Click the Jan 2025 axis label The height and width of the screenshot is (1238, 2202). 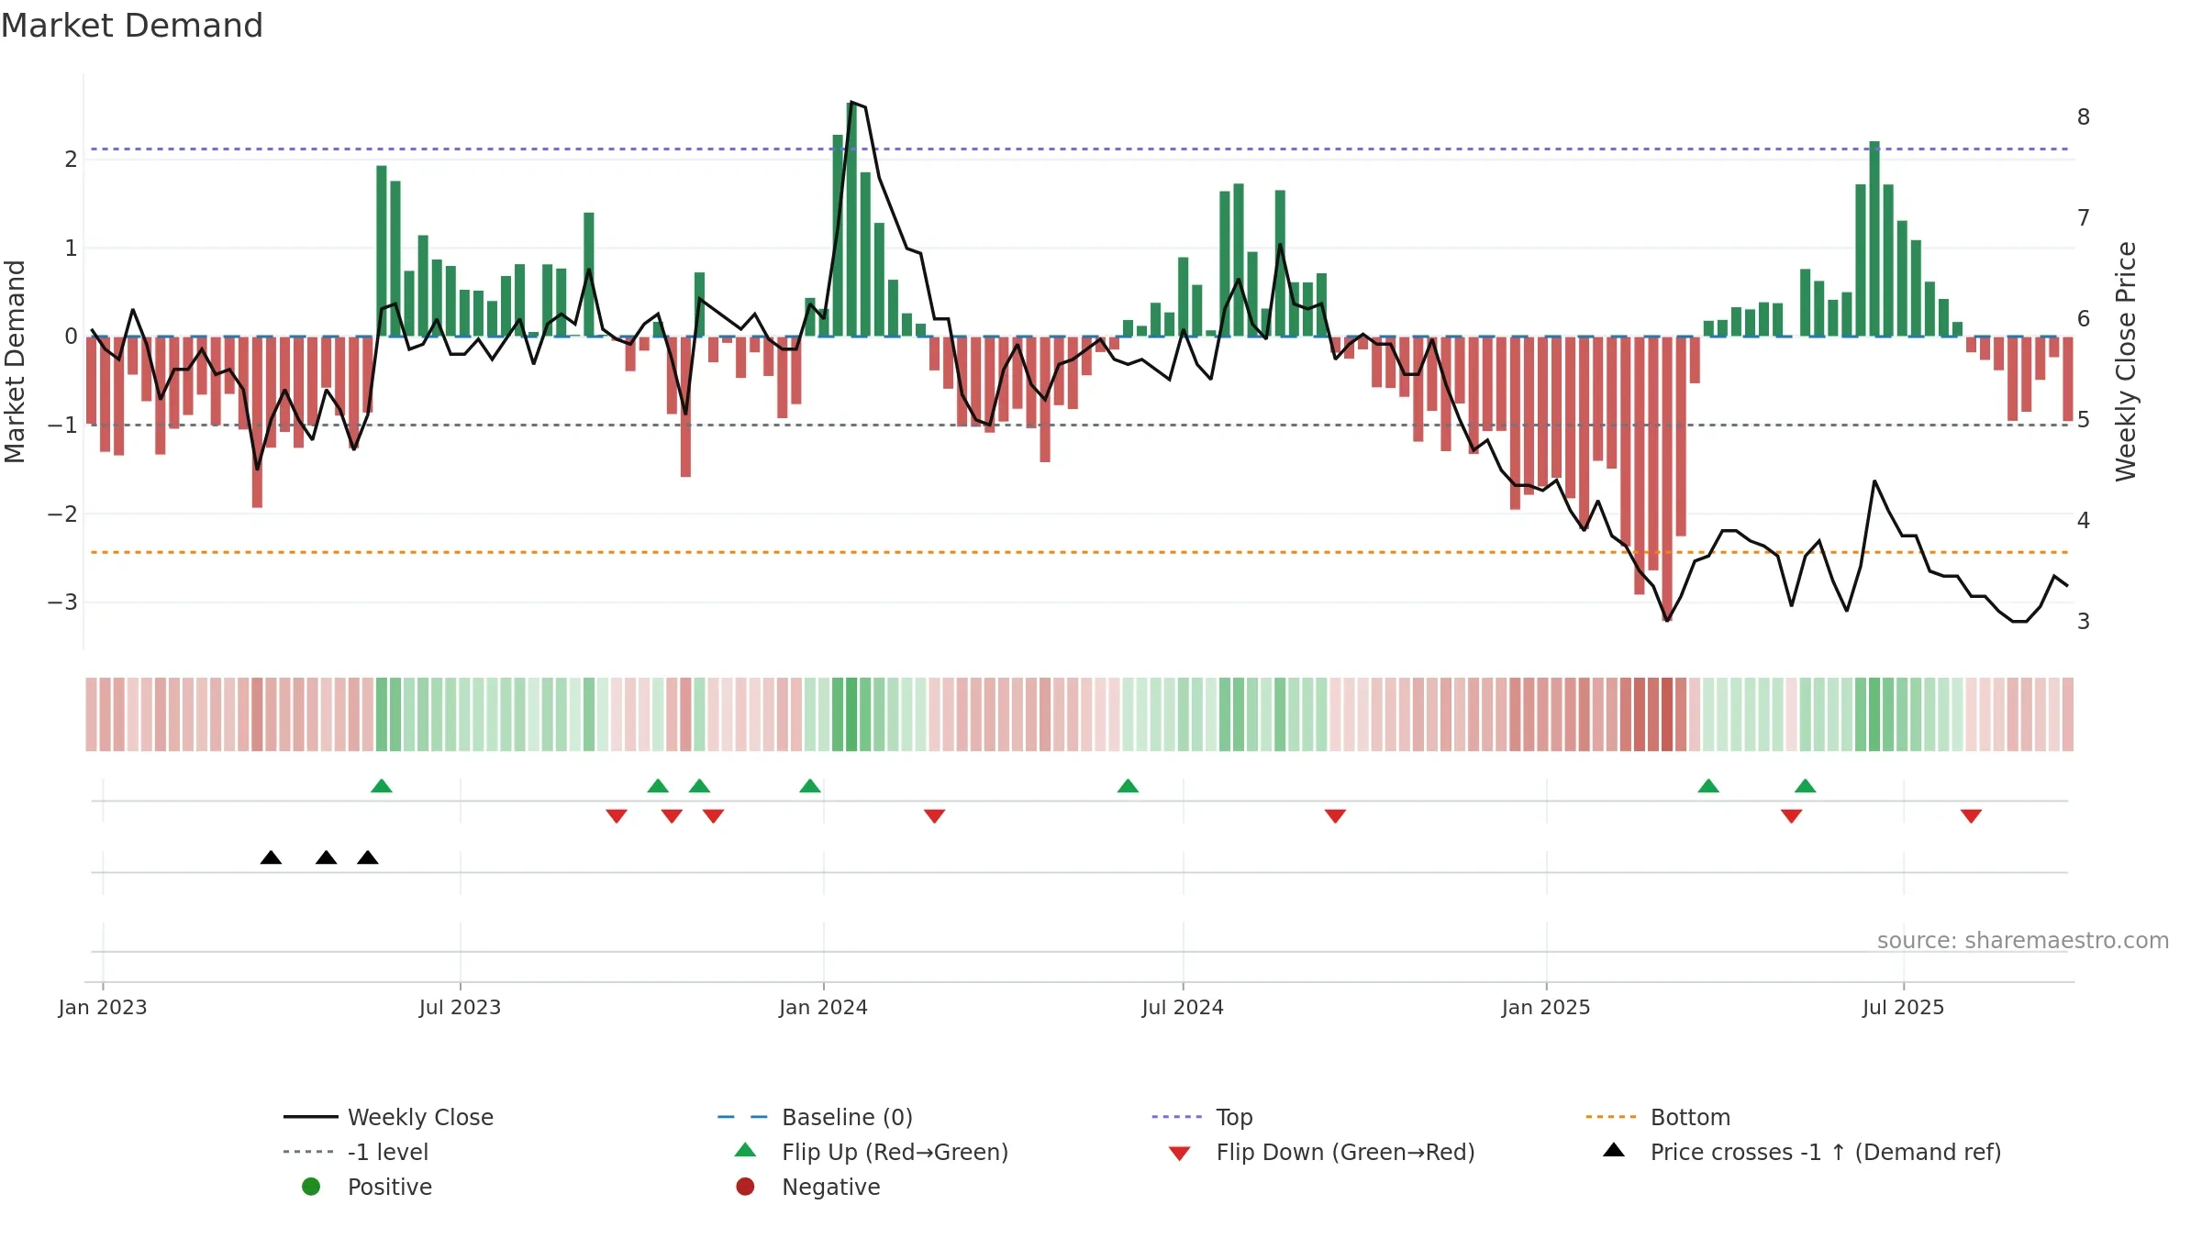1546,1008
